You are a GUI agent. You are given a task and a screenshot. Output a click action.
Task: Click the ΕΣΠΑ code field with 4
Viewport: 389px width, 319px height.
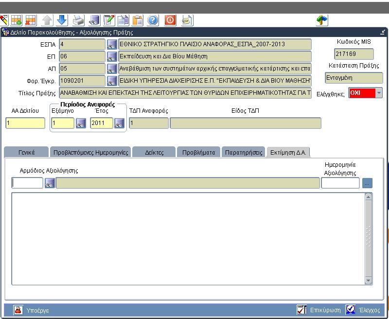point(82,44)
